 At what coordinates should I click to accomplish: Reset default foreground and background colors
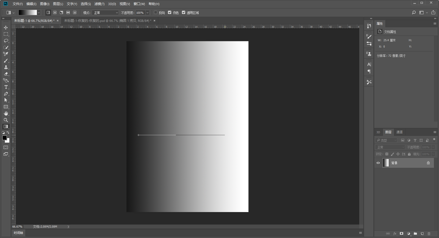3,133
